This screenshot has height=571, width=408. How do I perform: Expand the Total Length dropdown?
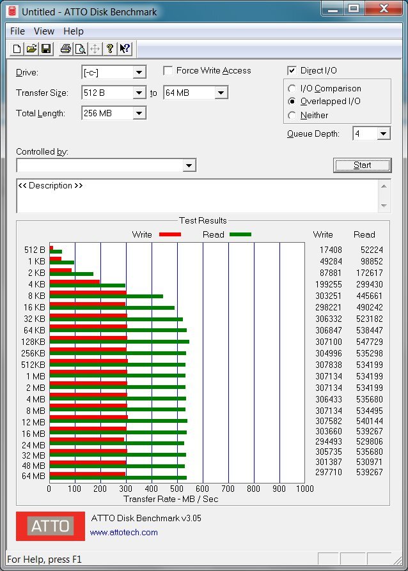tap(139, 114)
